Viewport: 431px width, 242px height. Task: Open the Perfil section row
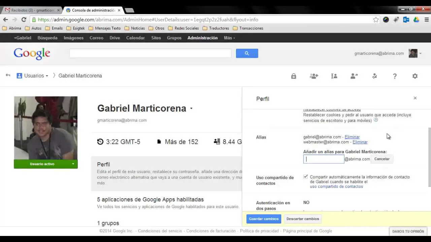click(x=167, y=173)
